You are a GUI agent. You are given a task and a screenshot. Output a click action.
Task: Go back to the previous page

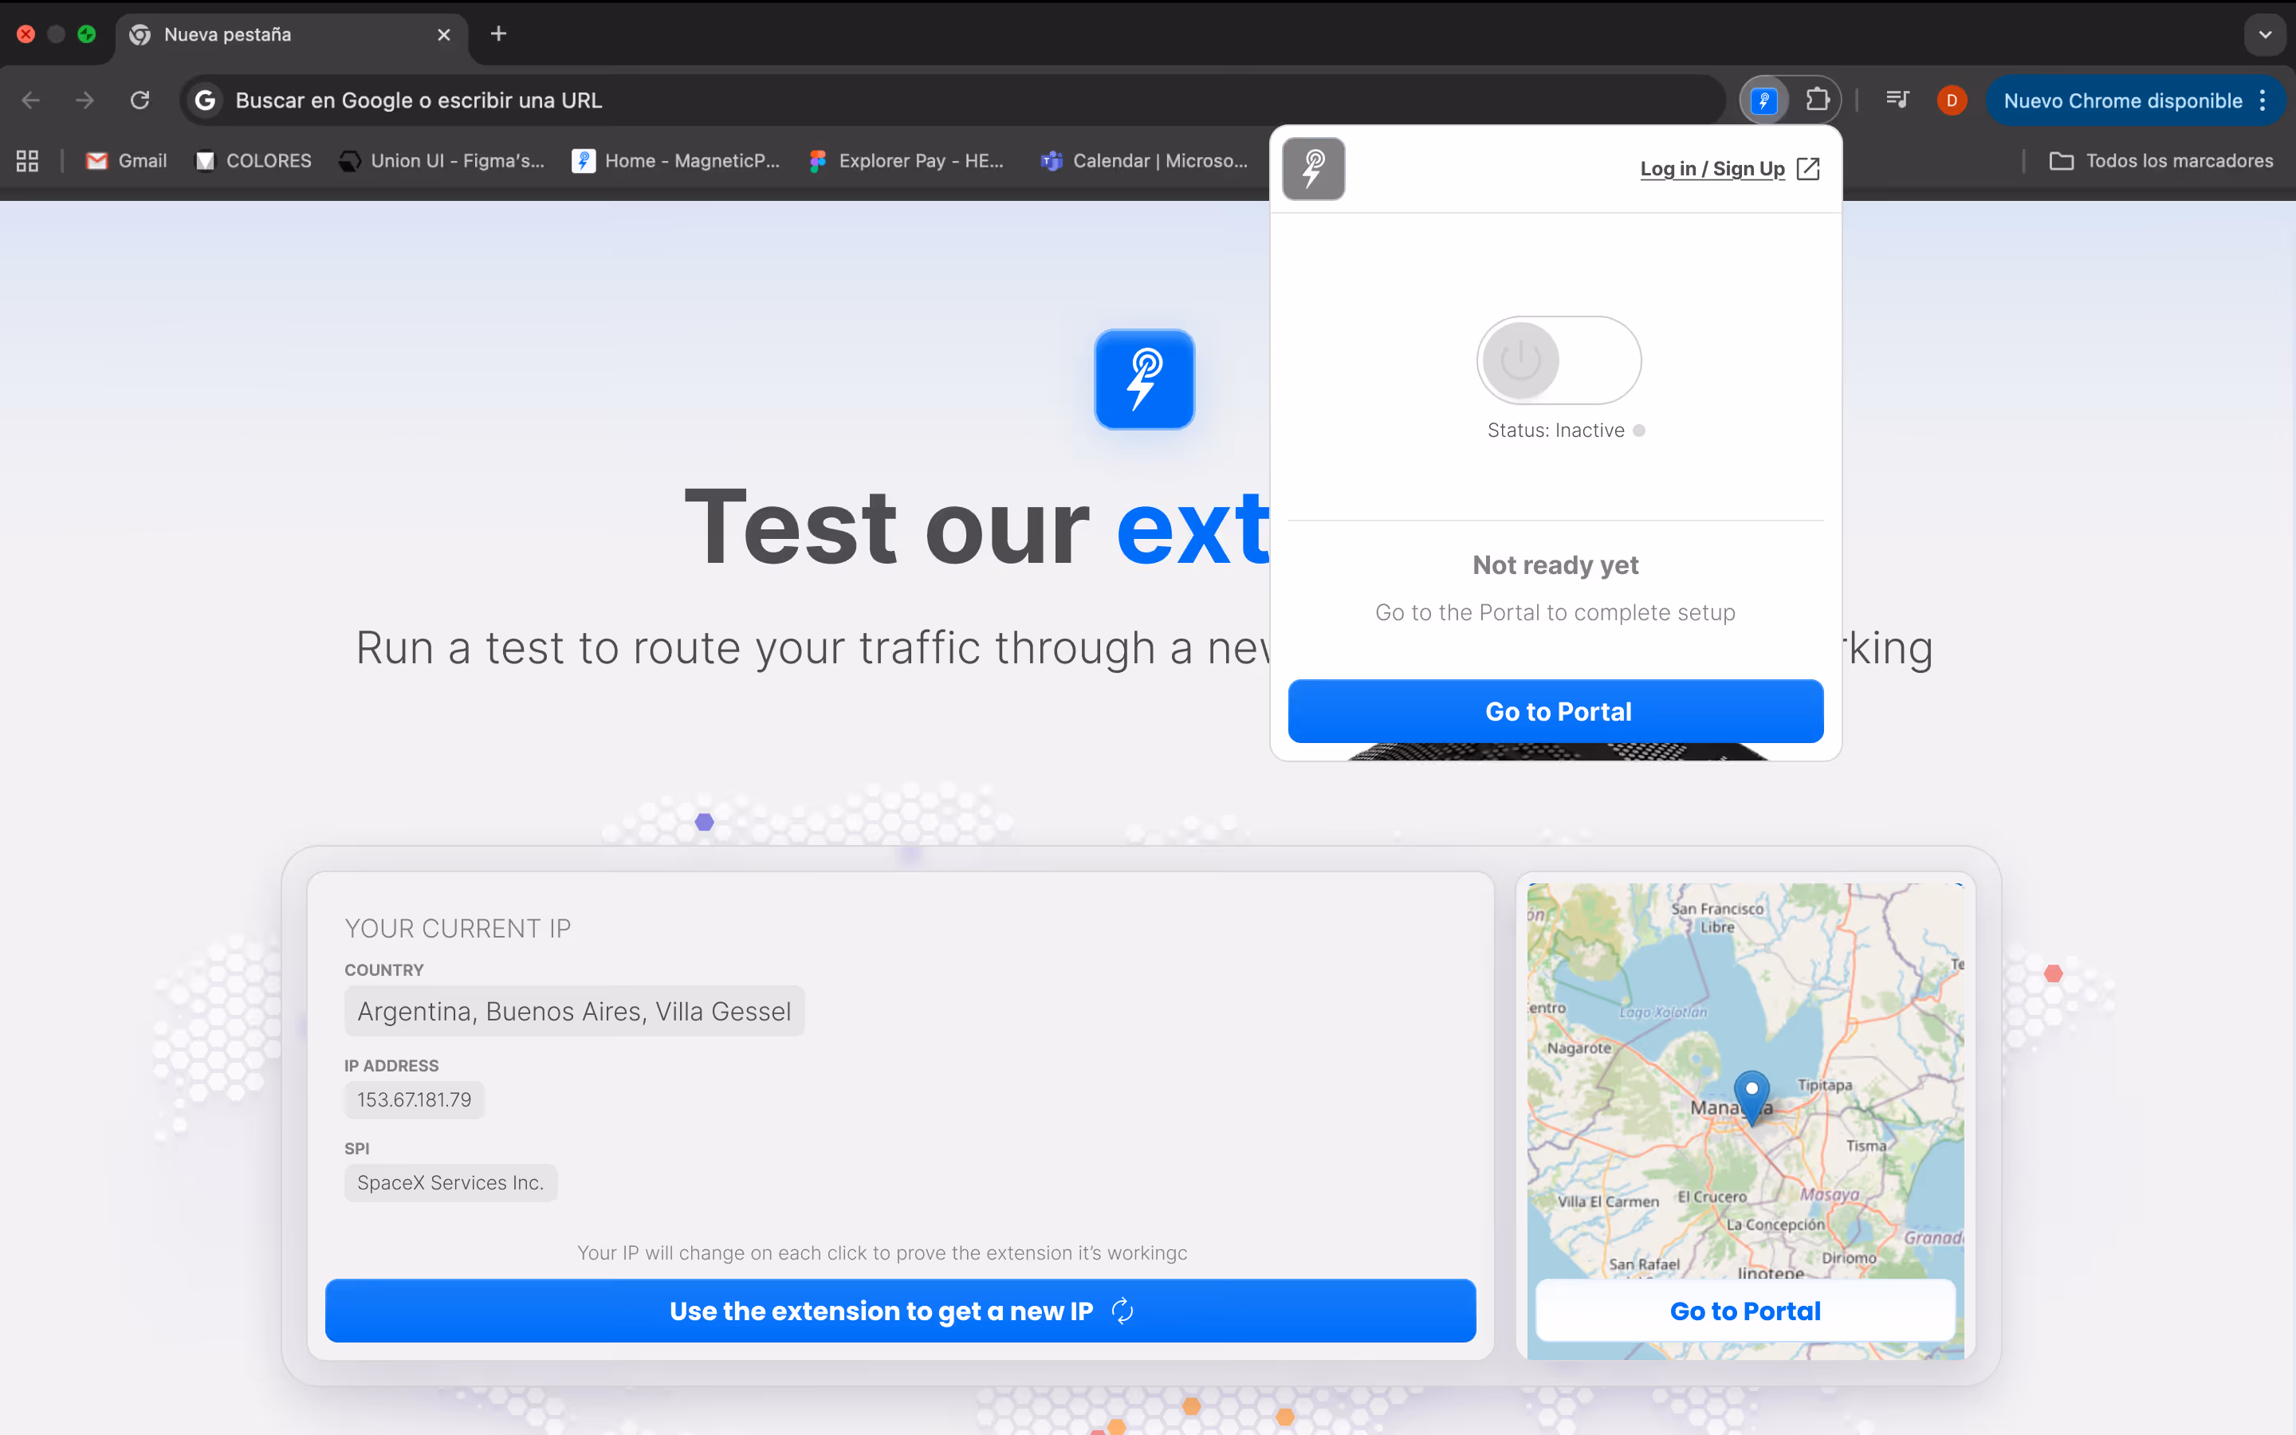pos(30,100)
